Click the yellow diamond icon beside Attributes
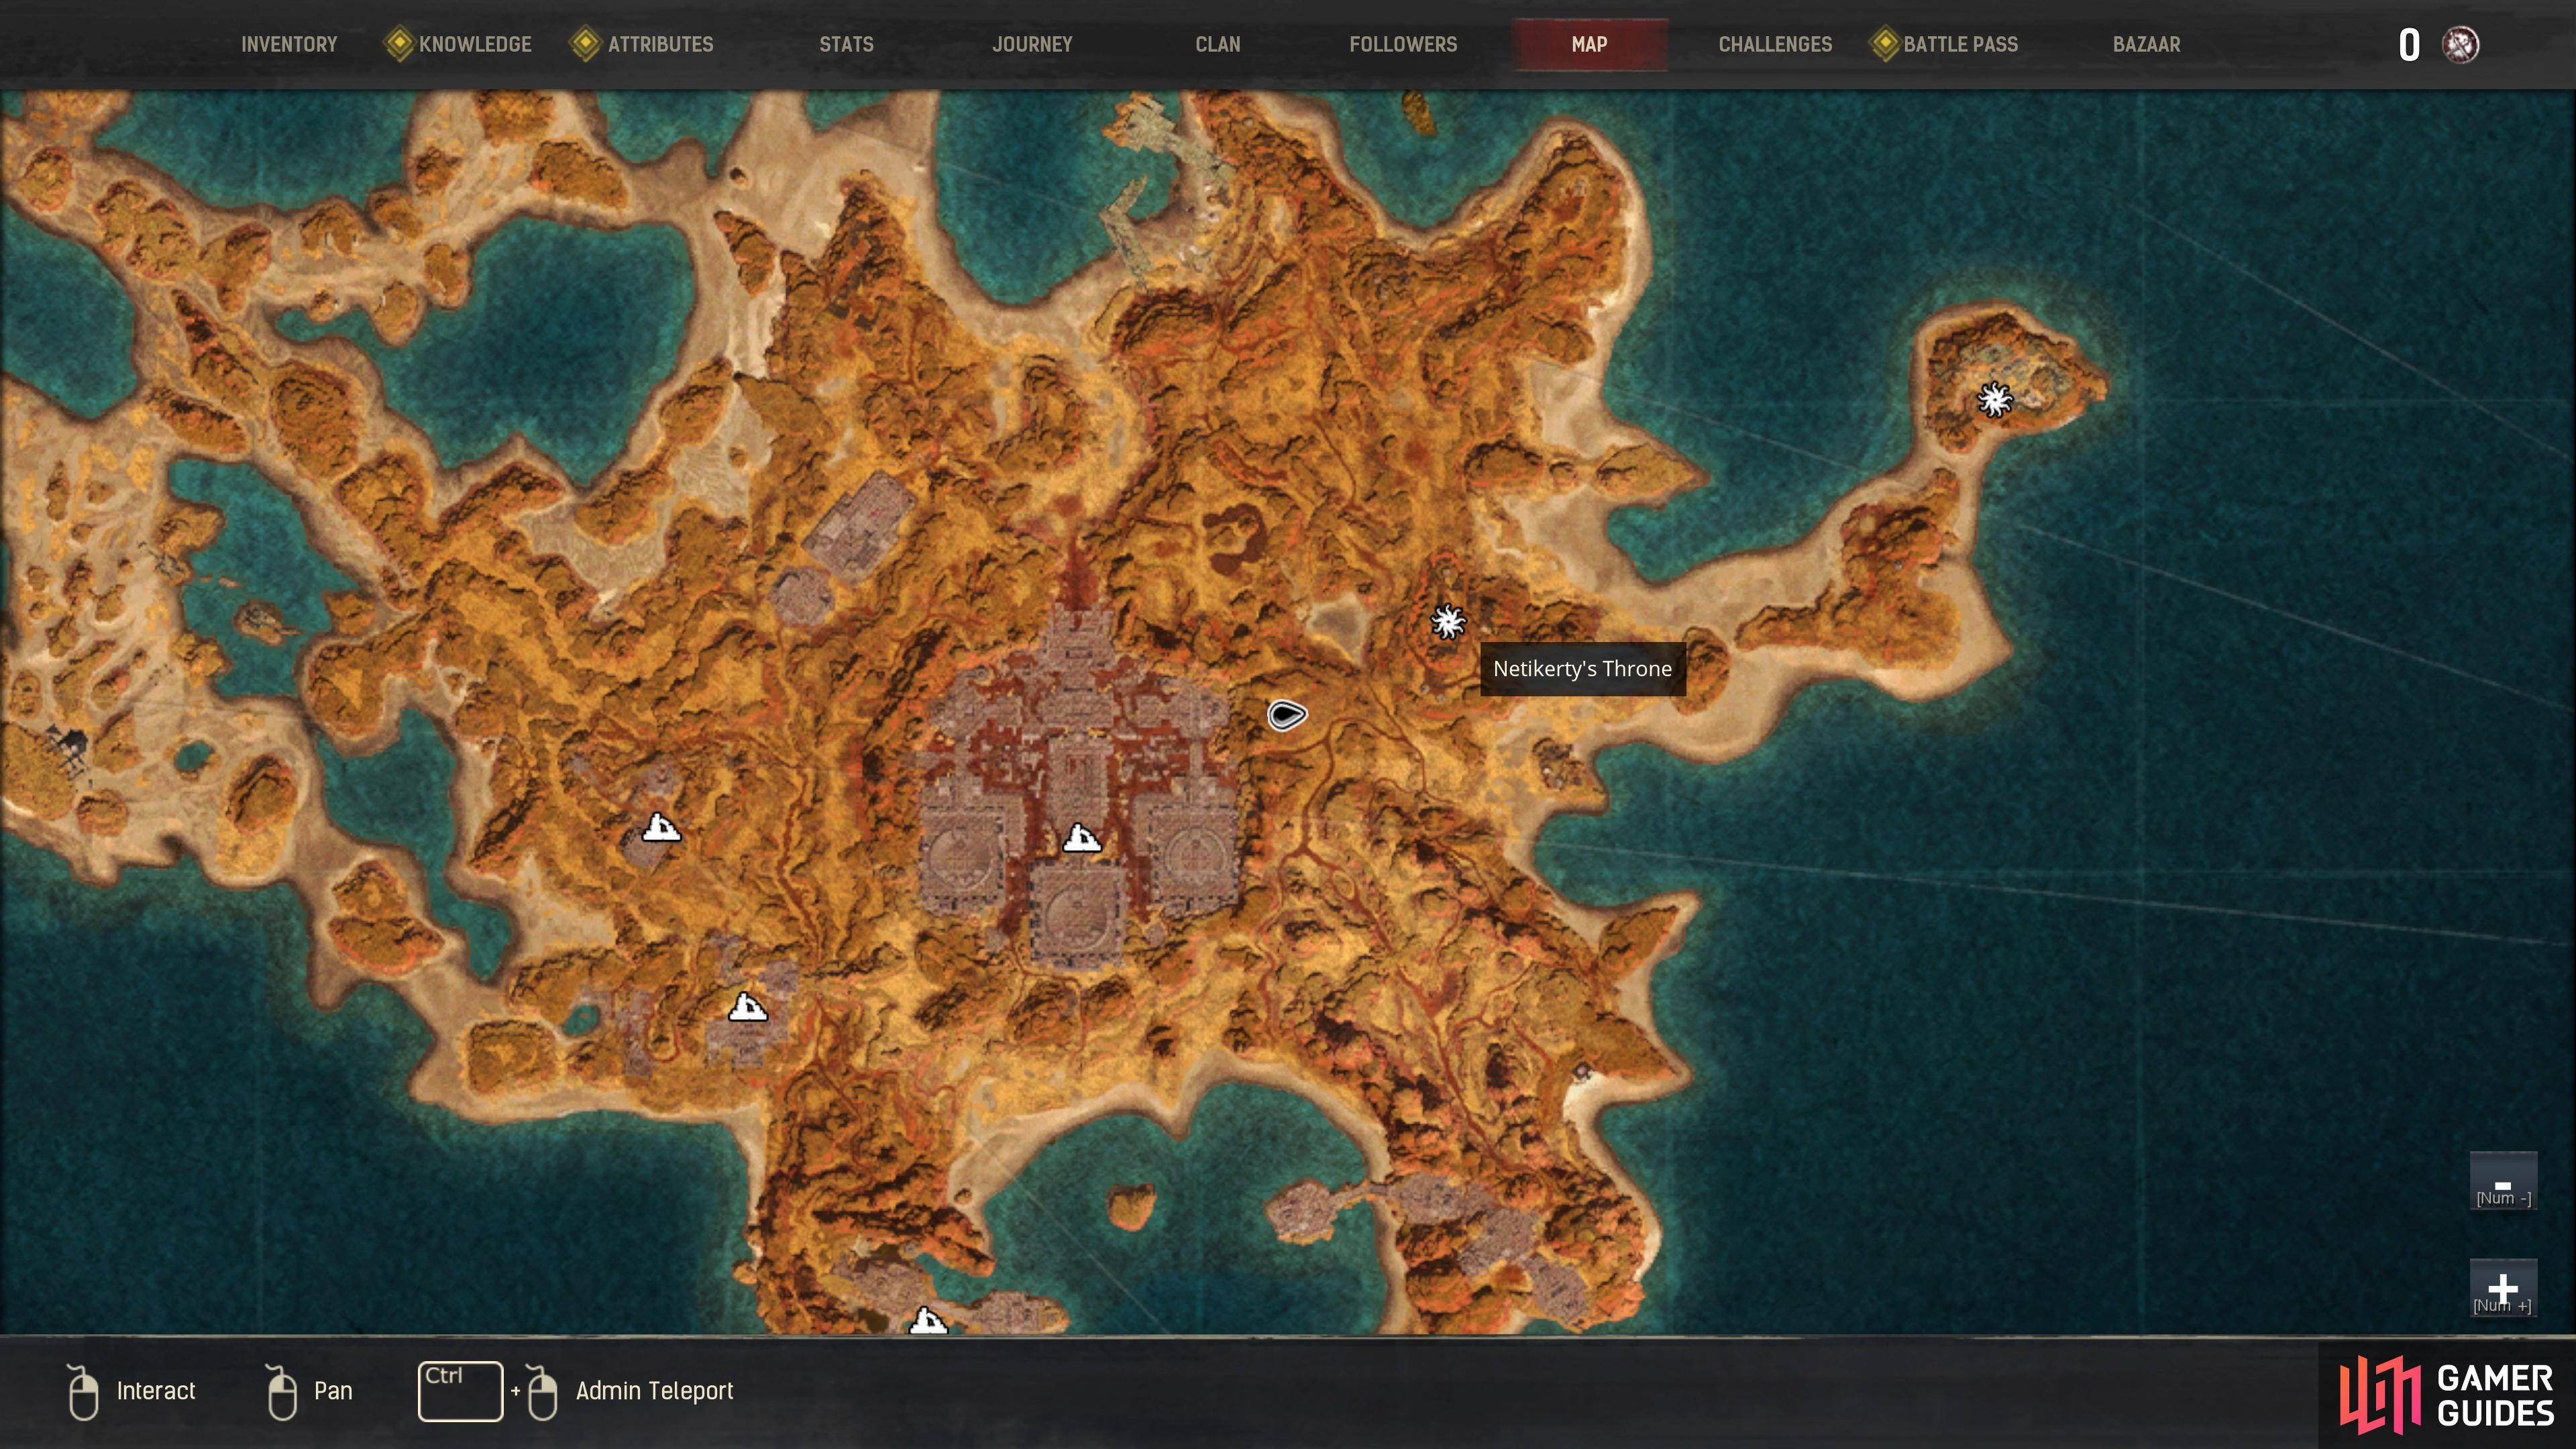This screenshot has height=1449, width=2576. click(x=585, y=44)
